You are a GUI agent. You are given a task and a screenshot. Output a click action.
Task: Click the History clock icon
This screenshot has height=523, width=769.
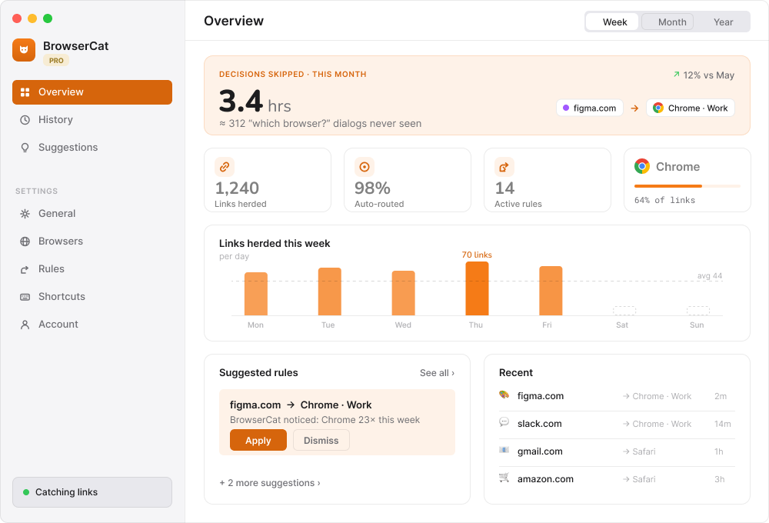pyautogui.click(x=25, y=120)
